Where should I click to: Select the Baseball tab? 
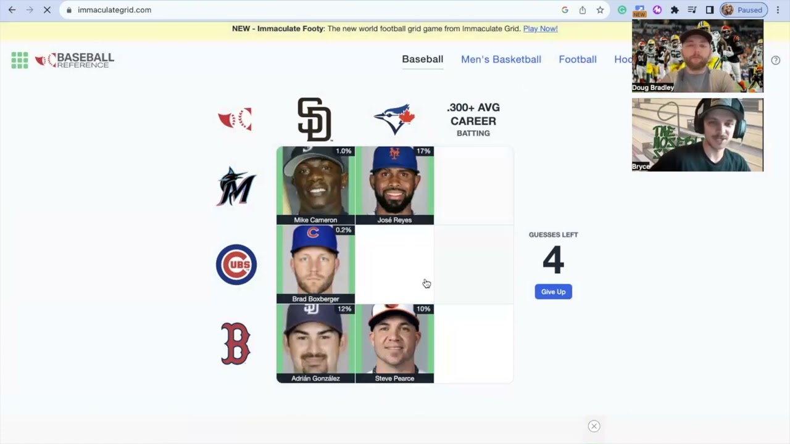click(x=423, y=59)
